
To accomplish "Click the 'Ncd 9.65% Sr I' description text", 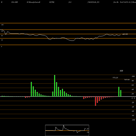I will pos(126,2).
